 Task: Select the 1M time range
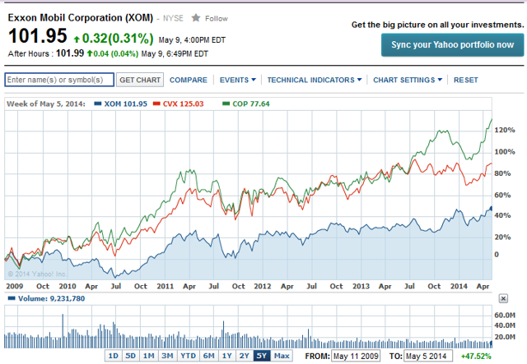click(148, 356)
